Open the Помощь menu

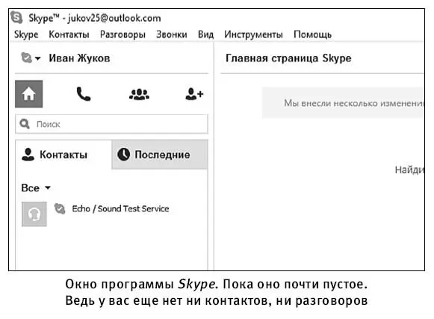[x=312, y=34]
